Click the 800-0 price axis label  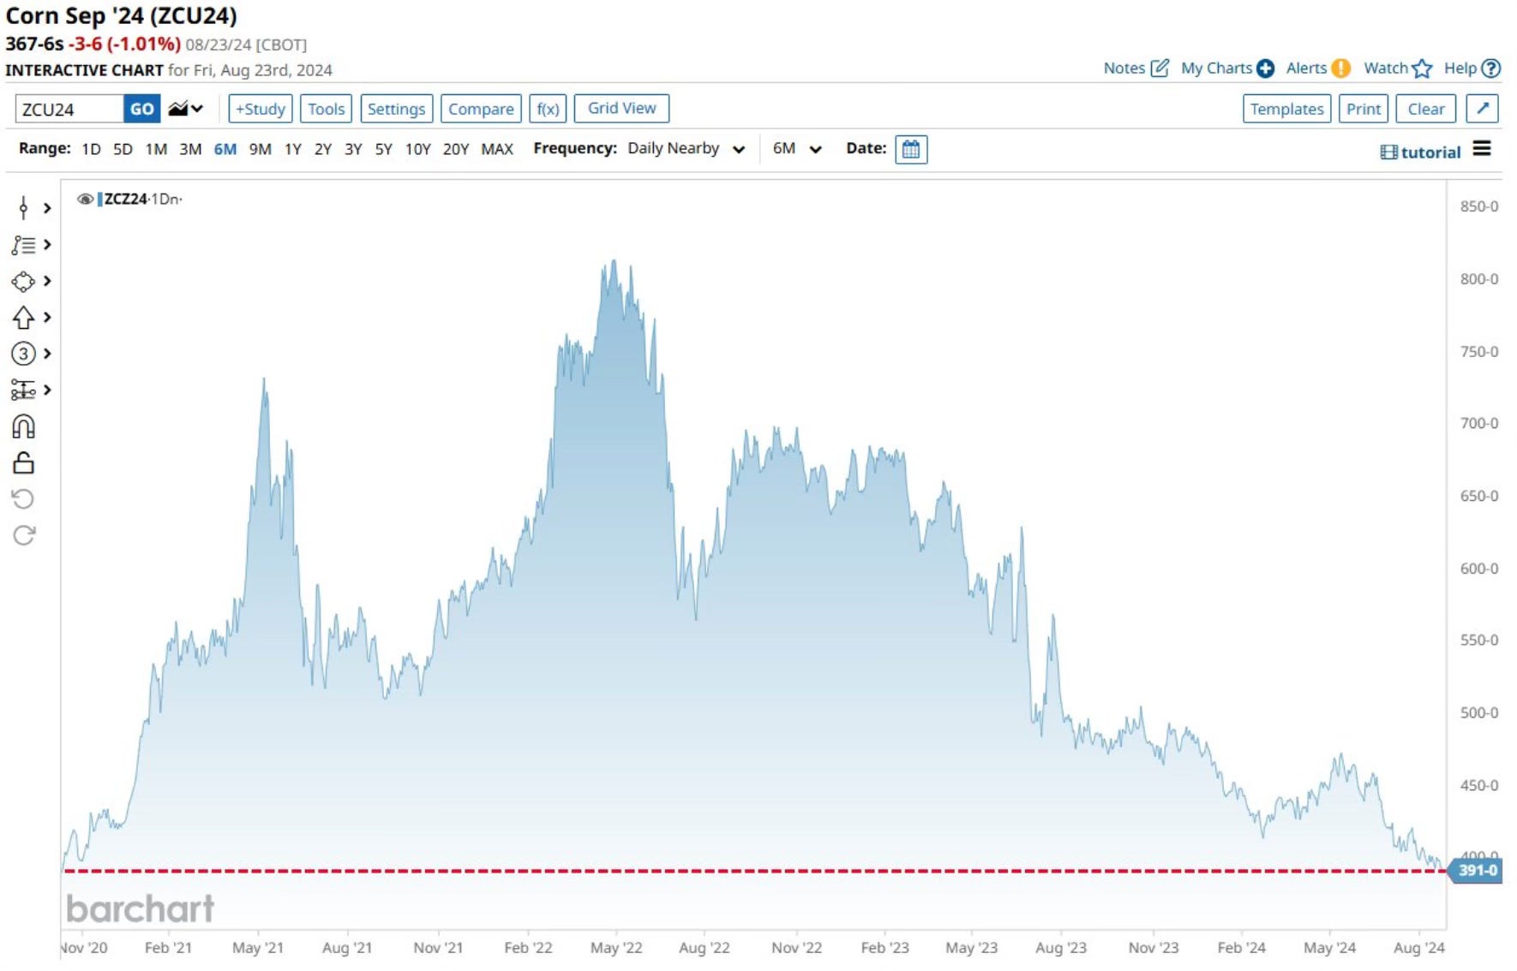[1479, 279]
